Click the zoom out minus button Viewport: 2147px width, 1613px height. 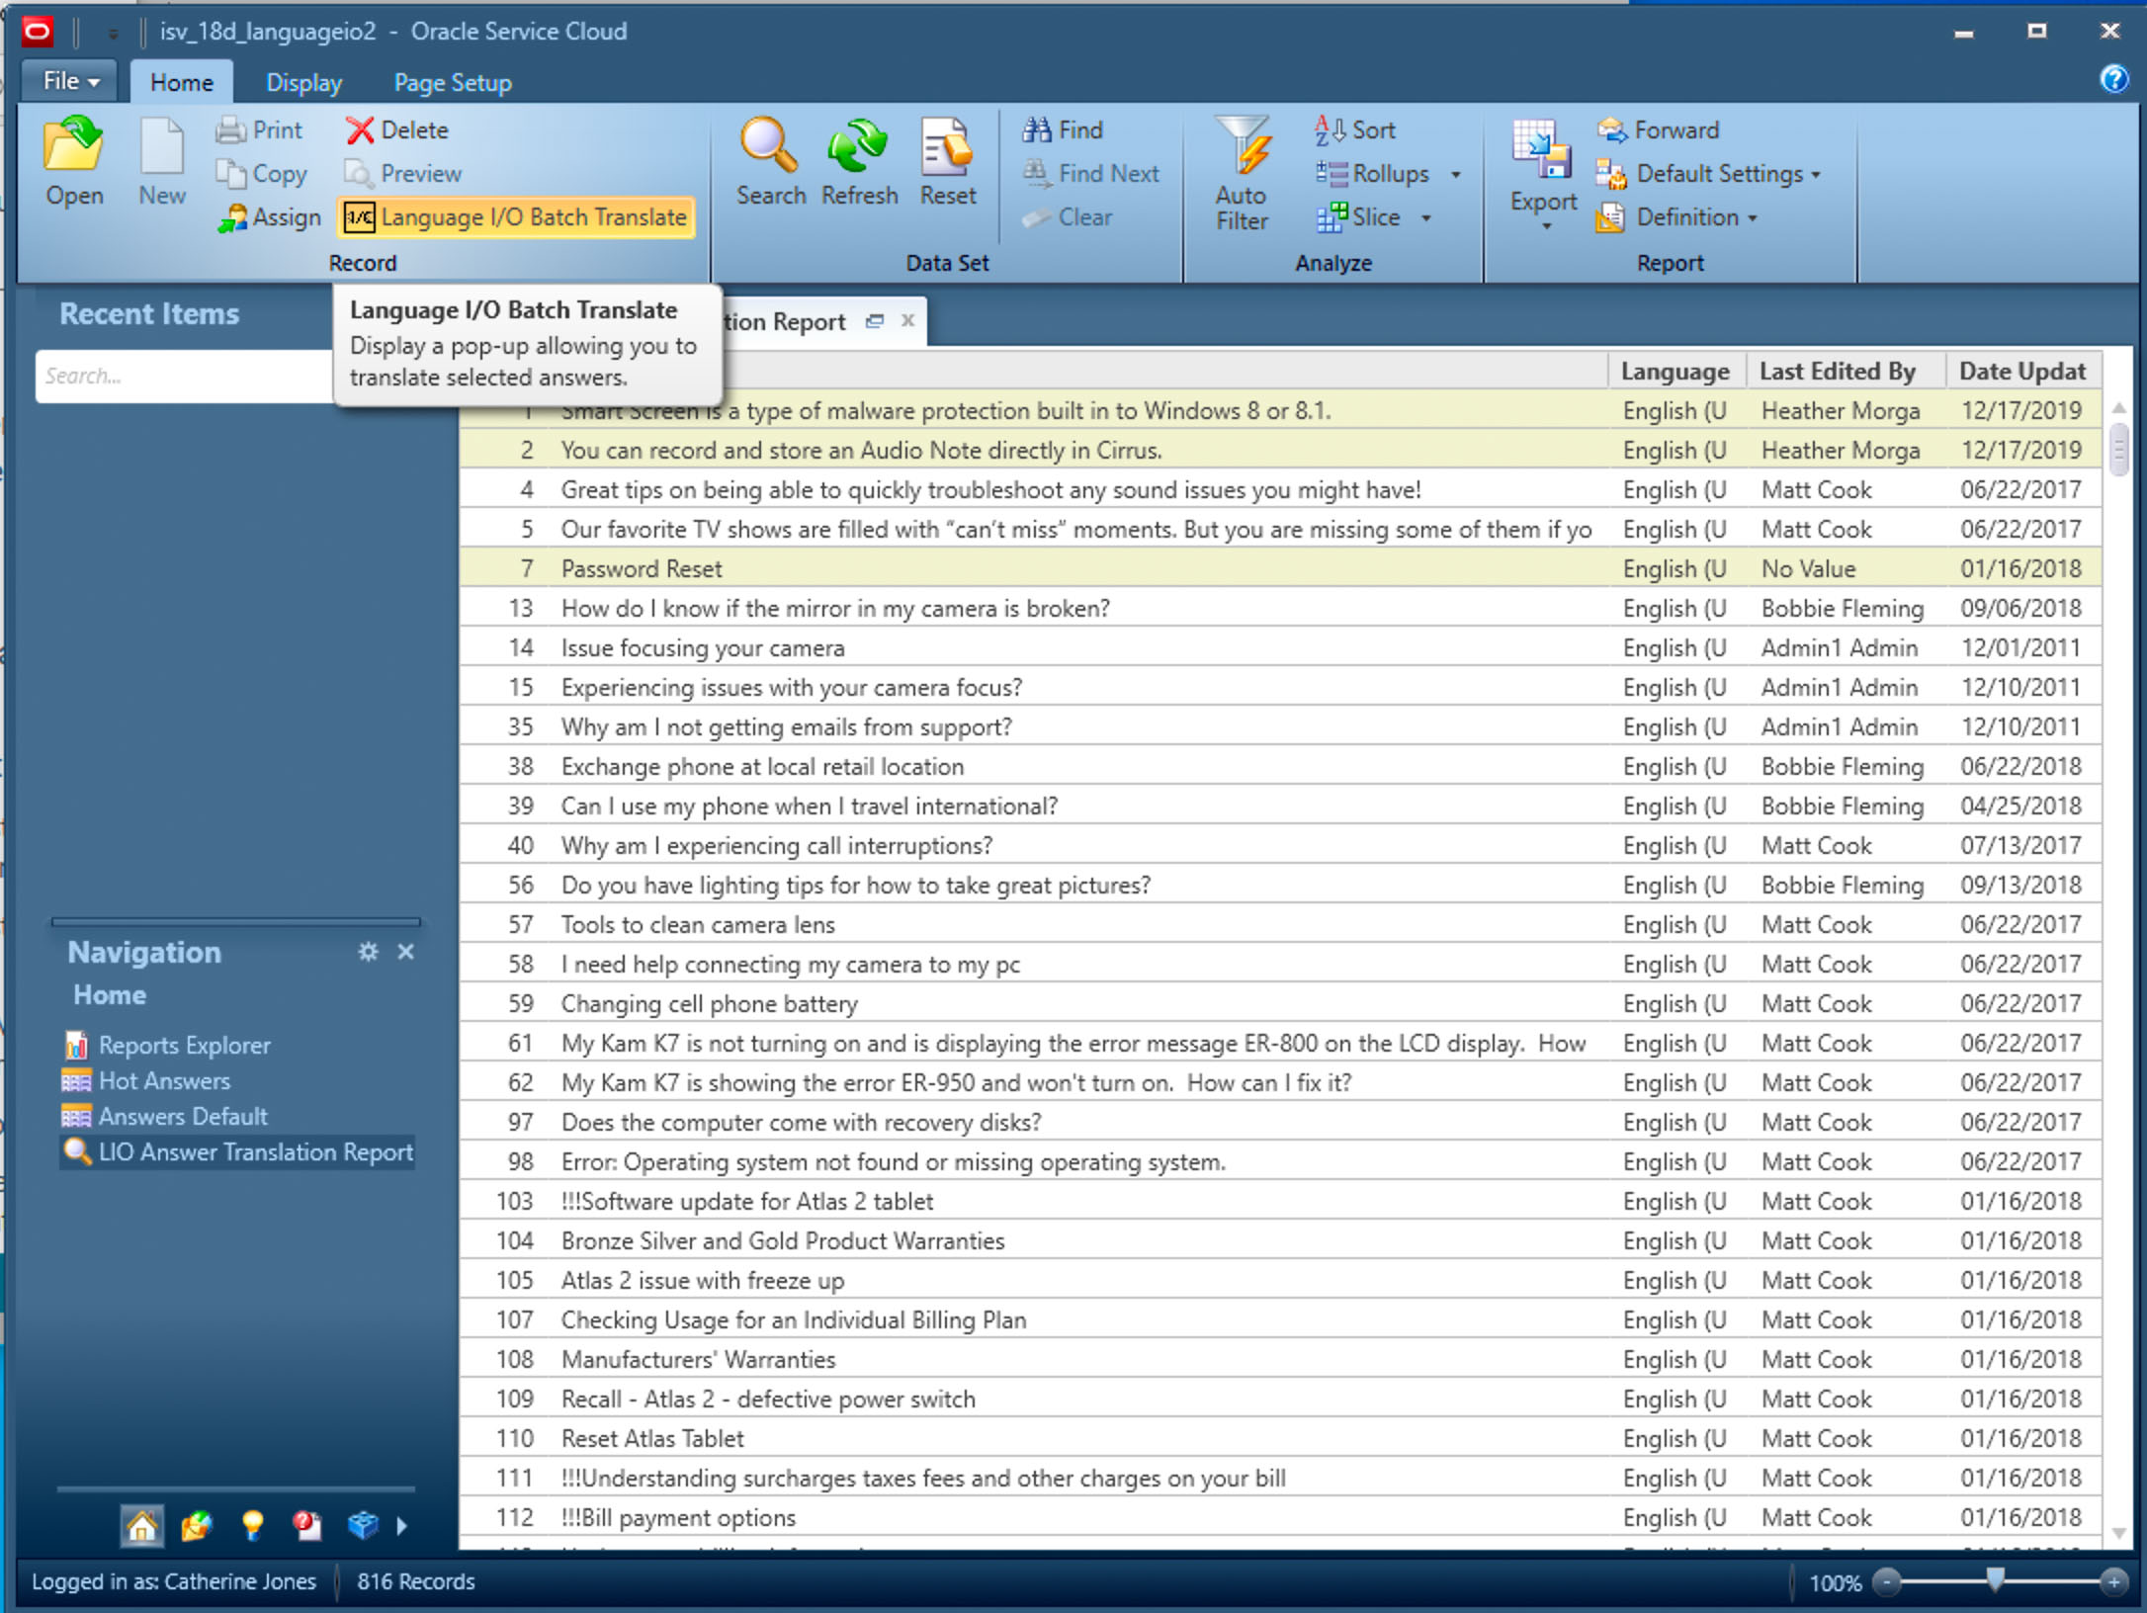[1887, 1582]
